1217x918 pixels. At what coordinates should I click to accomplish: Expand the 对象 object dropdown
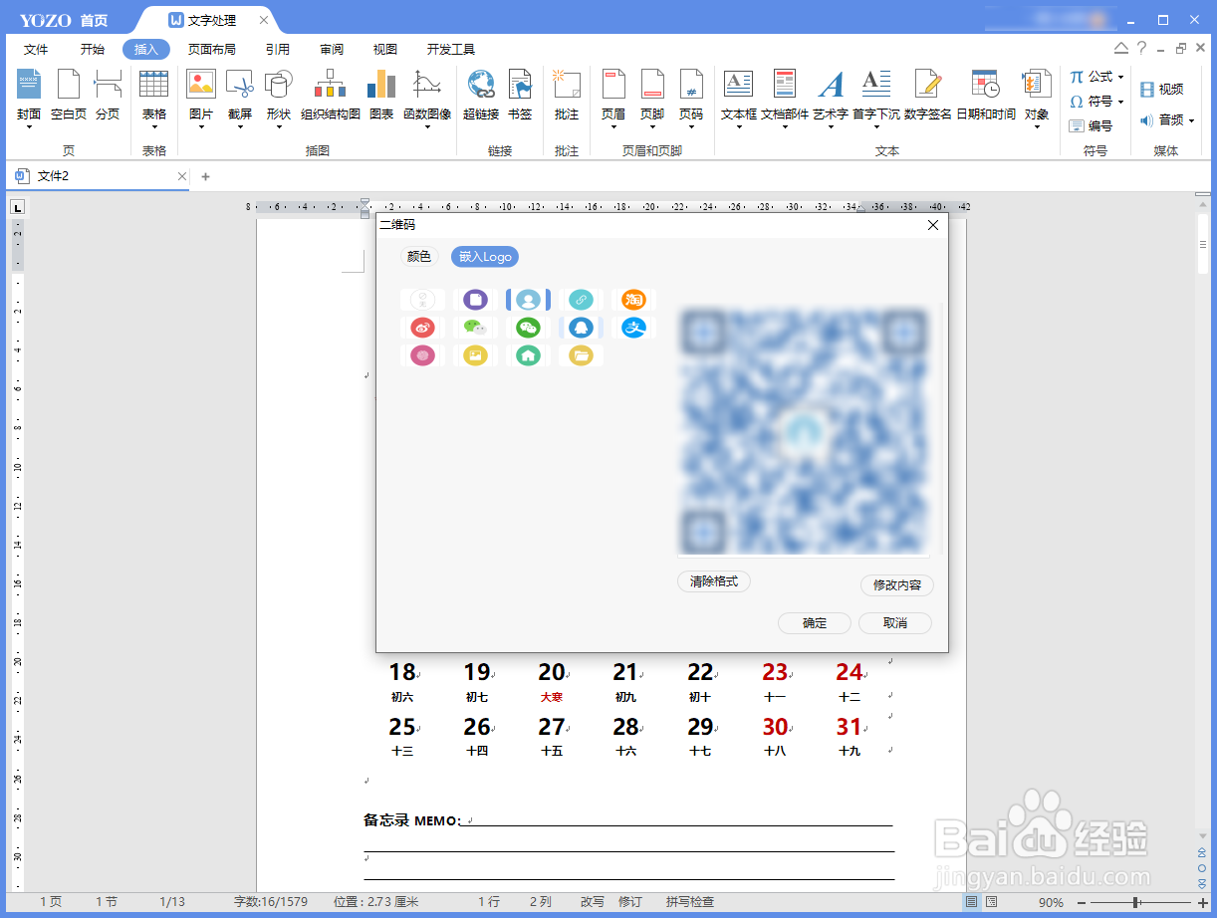tap(1037, 127)
